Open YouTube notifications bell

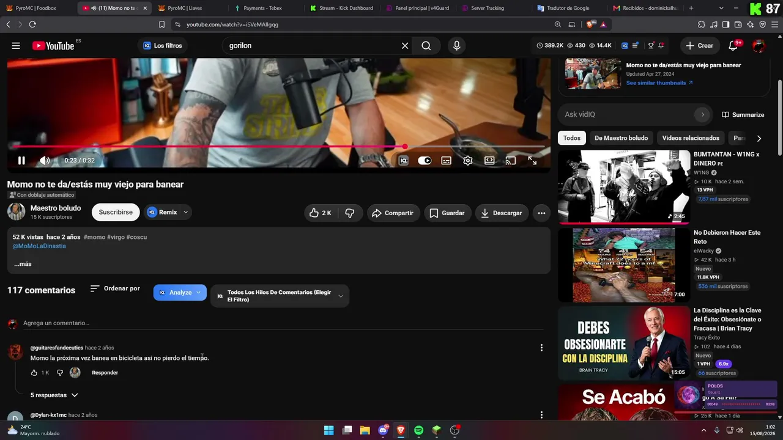tap(733, 46)
